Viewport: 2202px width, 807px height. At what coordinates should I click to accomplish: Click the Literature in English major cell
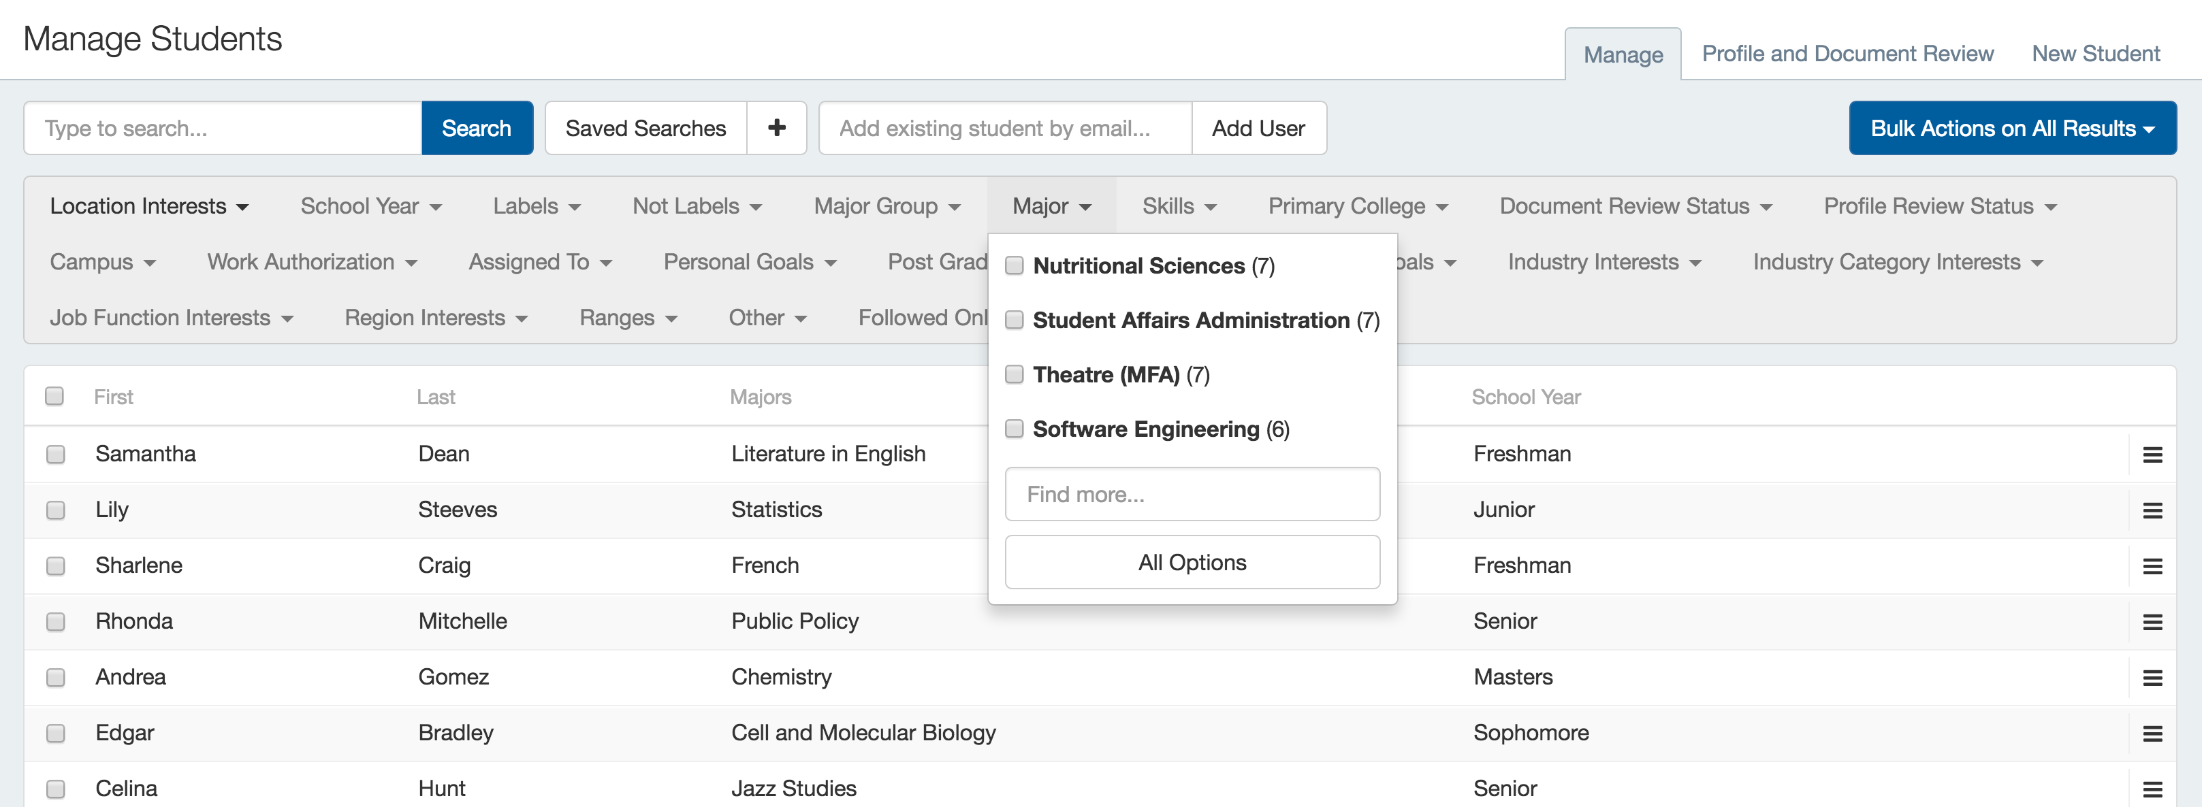(829, 453)
